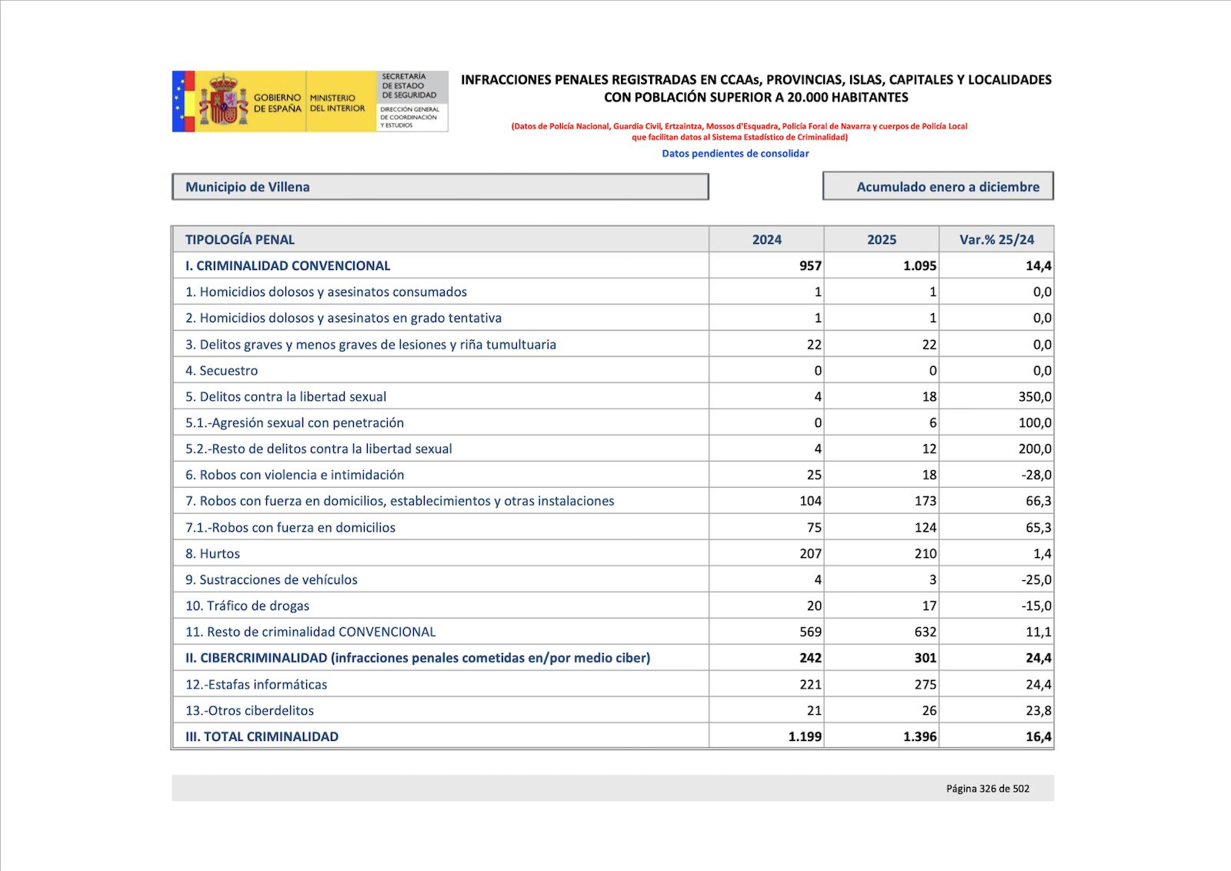This screenshot has height=871, width=1231.
Task: Click the 350,0 variation value for sexual crimes
Action: (x=1034, y=396)
